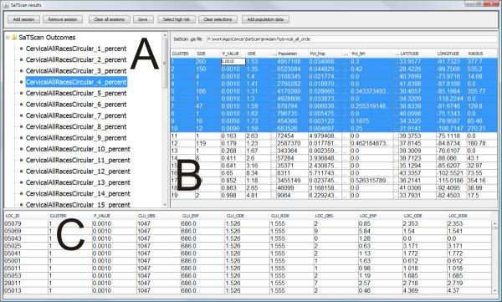Click the SatScan .gis file path field
This screenshot has height=302, width=502.
click(351, 39)
